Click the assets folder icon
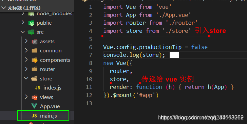Viewport: 247px width, 124px height. [x=35, y=42]
